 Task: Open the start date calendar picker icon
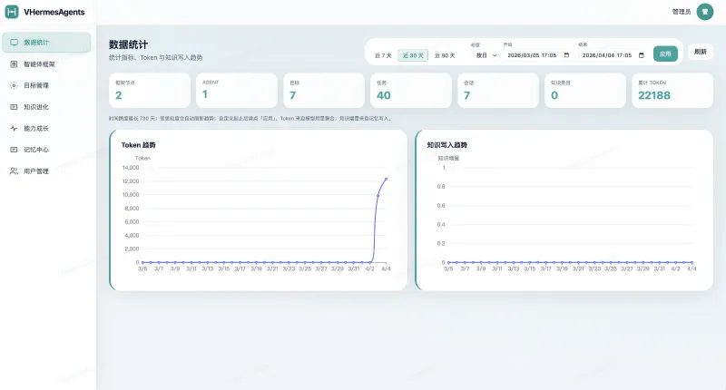click(566, 55)
